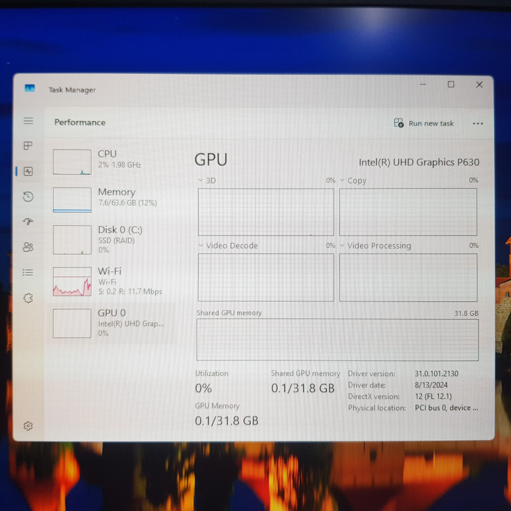Open App history sidebar icon
The image size is (511, 511).
pyautogui.click(x=28, y=197)
